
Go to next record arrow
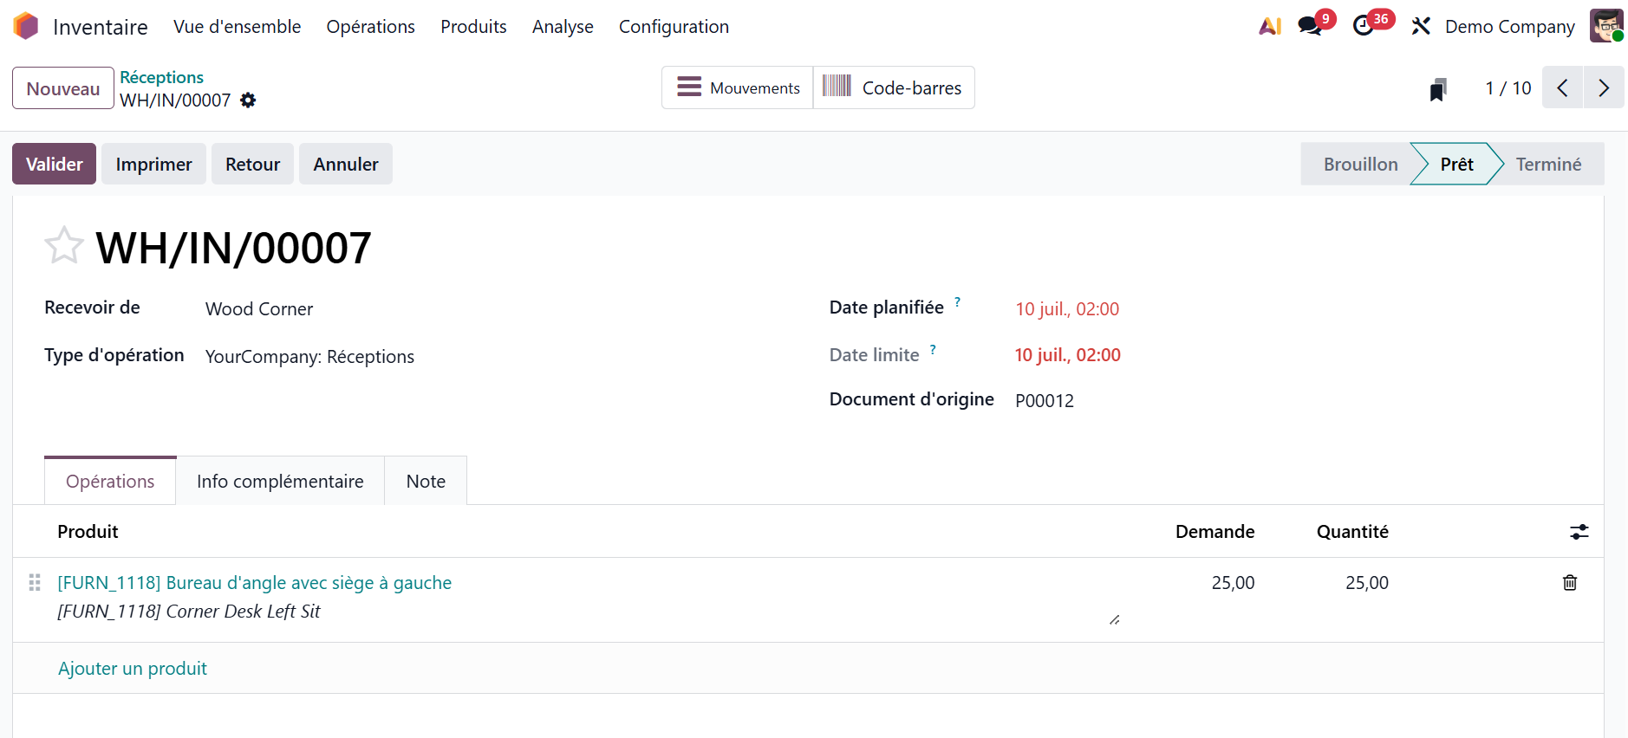click(1604, 87)
